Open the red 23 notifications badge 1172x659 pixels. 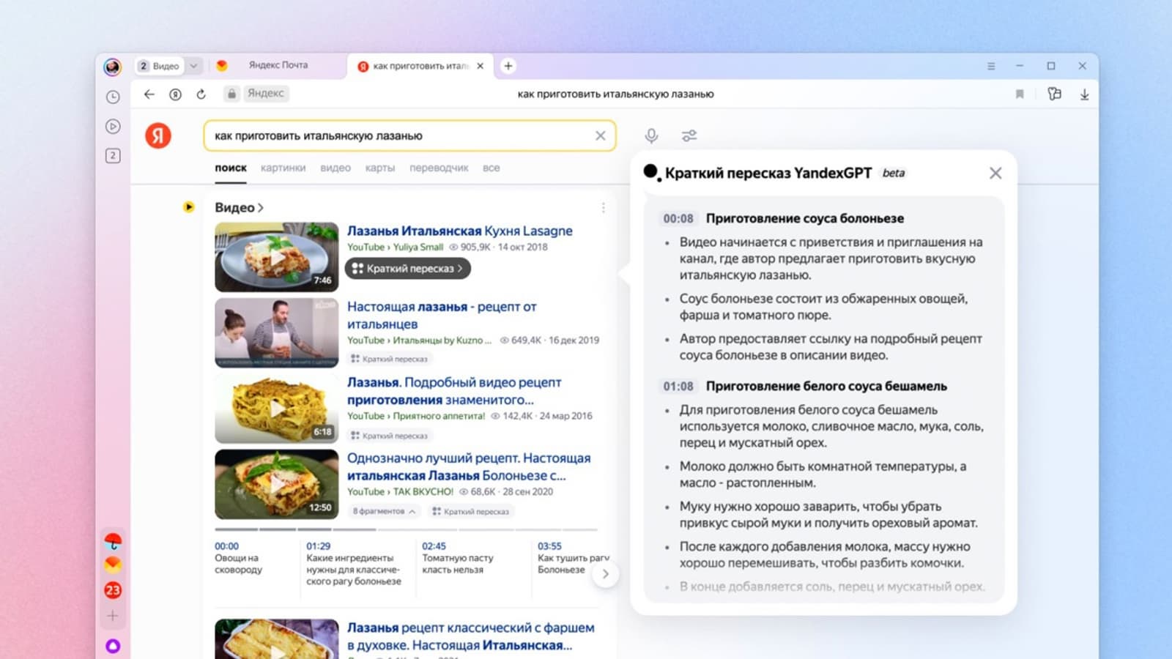[x=113, y=590]
